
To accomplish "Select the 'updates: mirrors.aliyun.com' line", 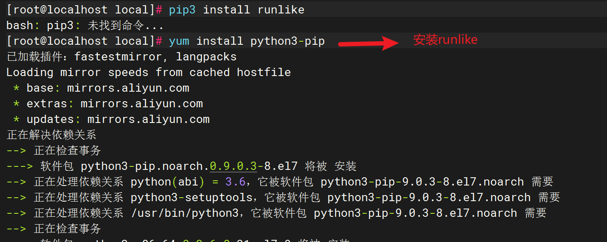I will point(111,119).
